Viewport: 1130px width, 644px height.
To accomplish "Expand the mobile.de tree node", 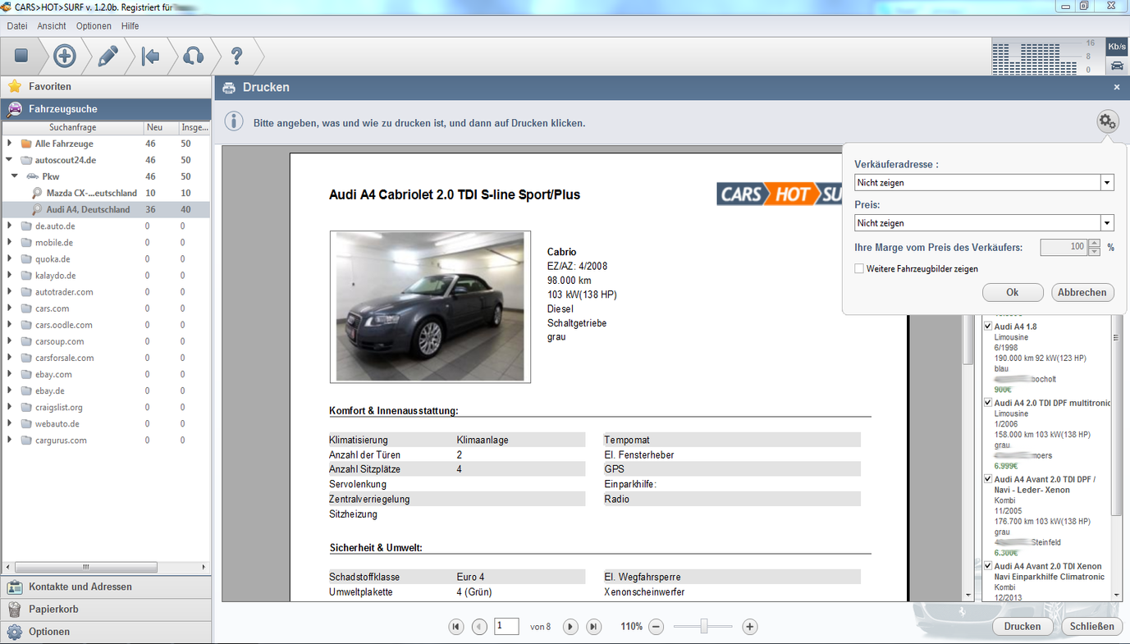I will coord(9,242).
